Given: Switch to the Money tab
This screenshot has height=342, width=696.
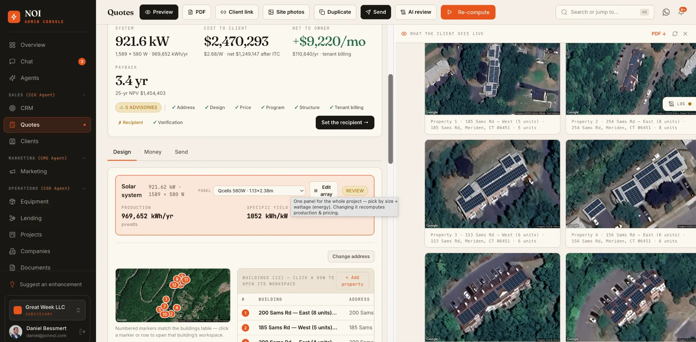Looking at the screenshot, I should point(153,152).
